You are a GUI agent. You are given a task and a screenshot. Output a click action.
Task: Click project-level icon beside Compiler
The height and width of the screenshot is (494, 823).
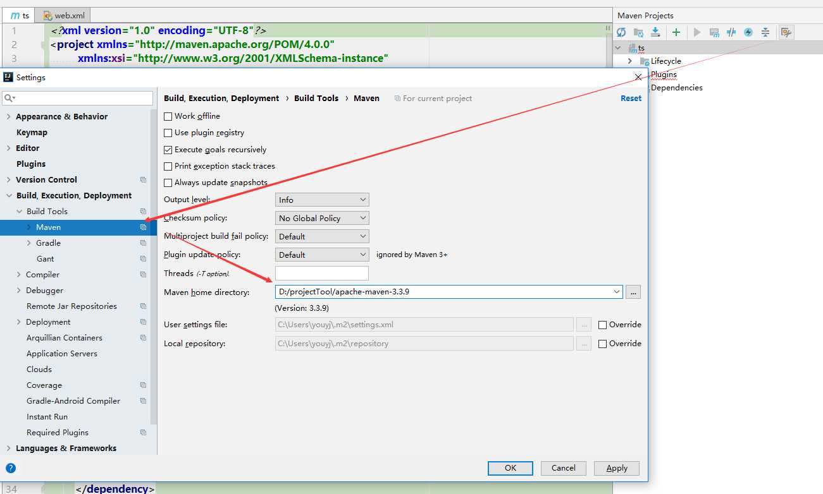pos(143,275)
